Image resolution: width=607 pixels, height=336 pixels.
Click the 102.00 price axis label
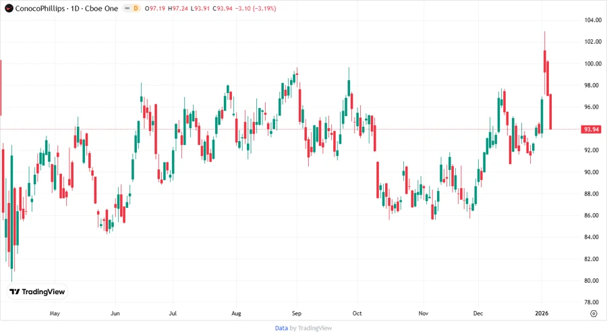(x=593, y=42)
